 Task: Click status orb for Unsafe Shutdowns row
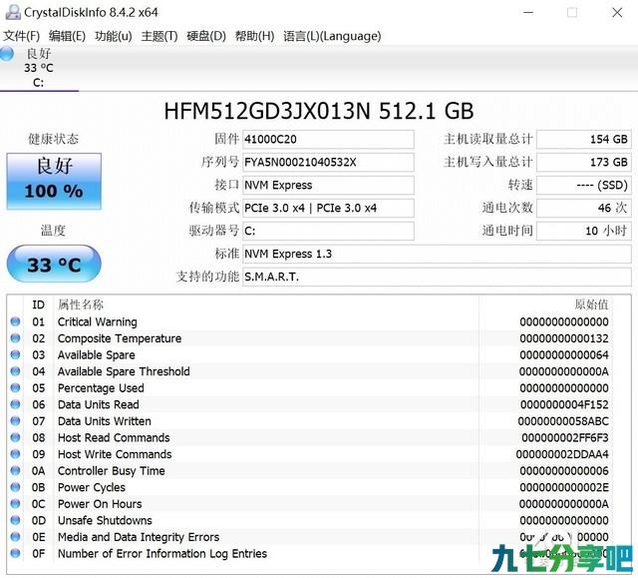click(x=16, y=520)
